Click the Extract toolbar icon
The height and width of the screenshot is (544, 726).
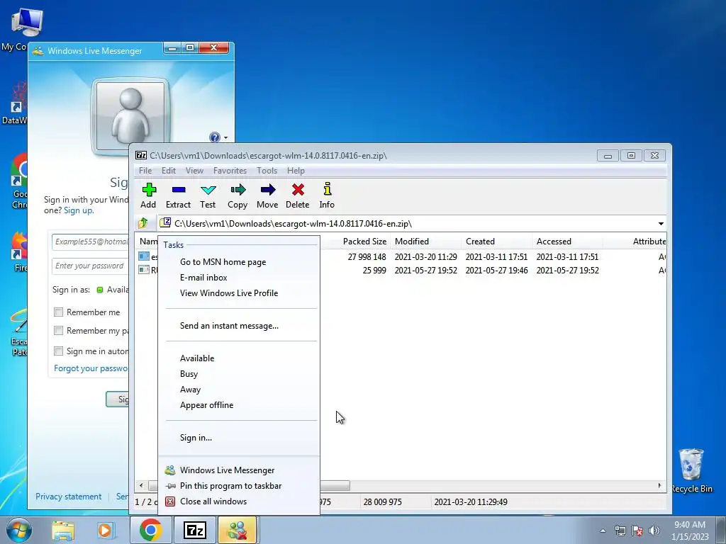pos(178,195)
